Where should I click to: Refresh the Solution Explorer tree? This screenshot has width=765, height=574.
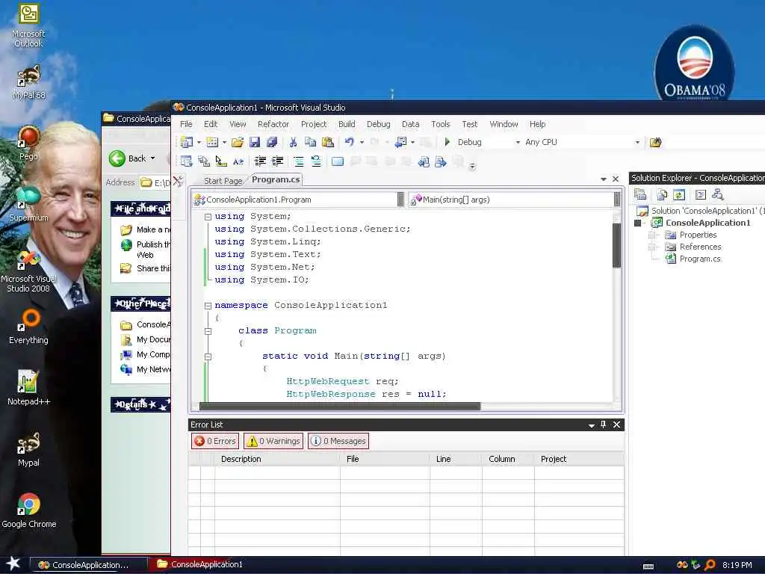pyautogui.click(x=679, y=195)
